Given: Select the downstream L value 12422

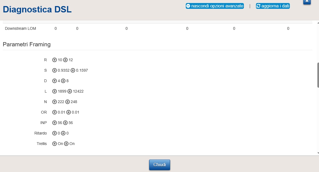Looking at the screenshot, I should coord(78,91).
